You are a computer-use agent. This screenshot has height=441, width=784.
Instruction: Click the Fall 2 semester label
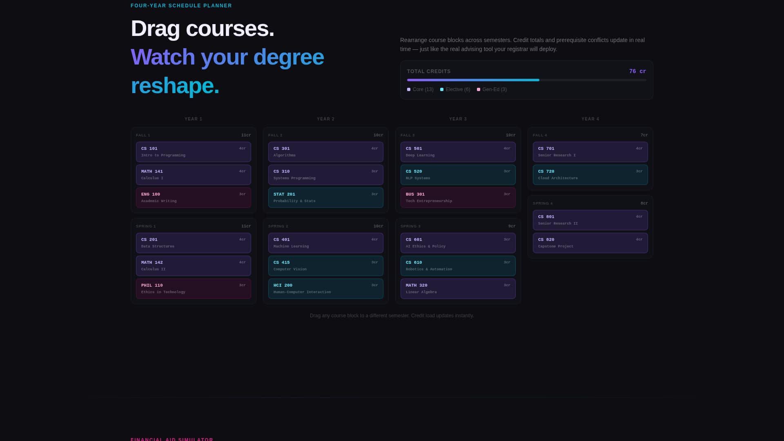[275, 135]
